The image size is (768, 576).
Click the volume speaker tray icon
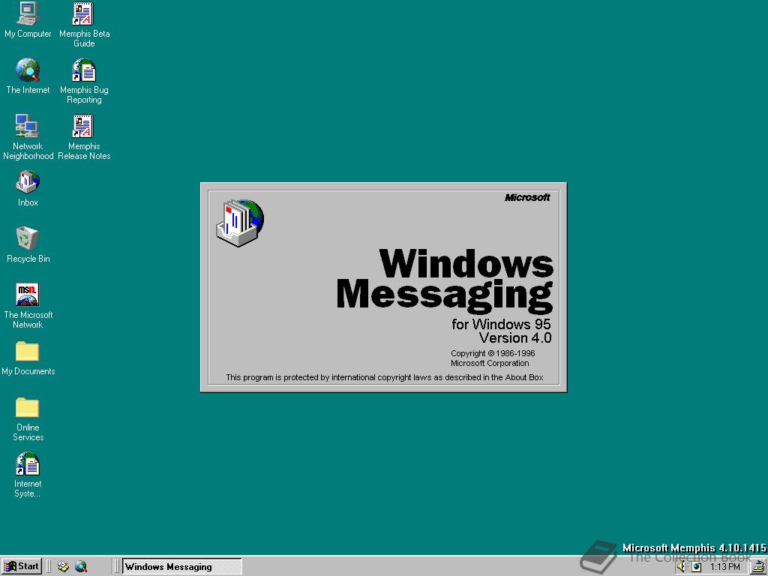click(x=682, y=567)
